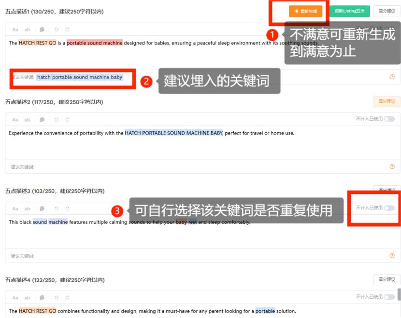Screen dimensions: 401x318
Task: Click highlighted word 'sound' in 五点描述3
Action: (40, 222)
